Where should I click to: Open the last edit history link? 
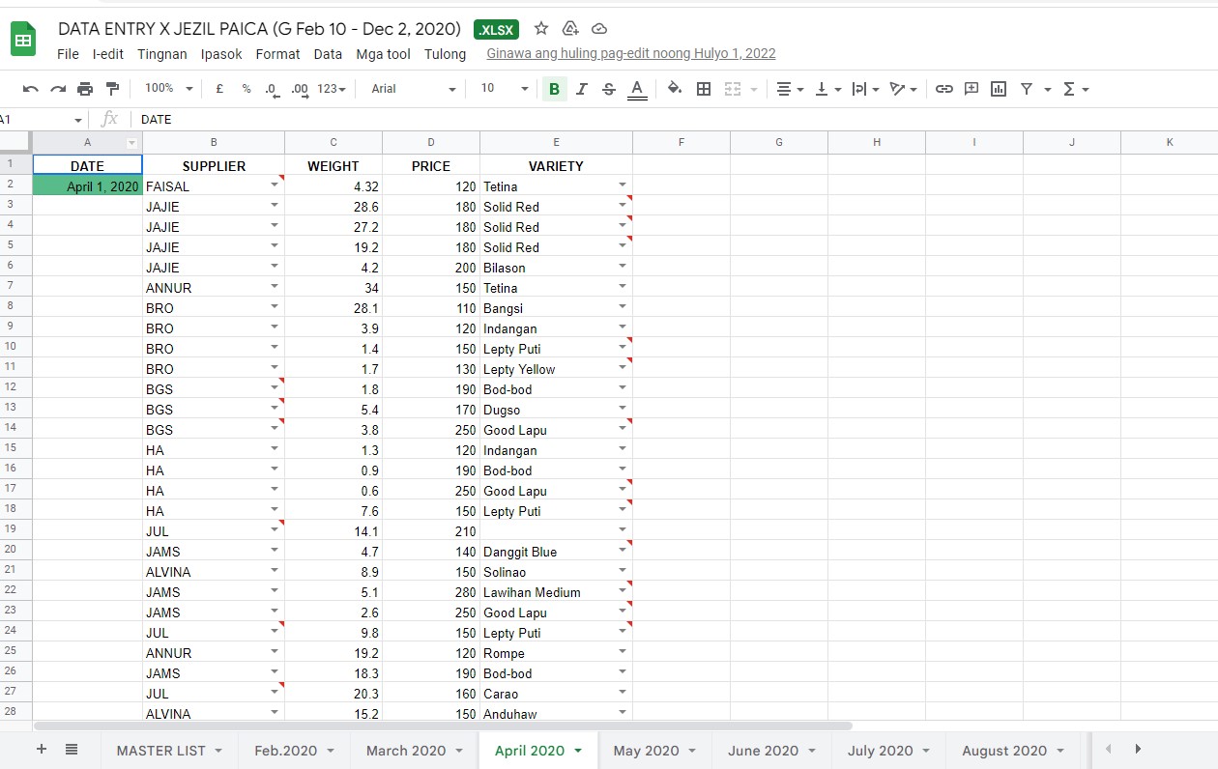[x=631, y=54]
